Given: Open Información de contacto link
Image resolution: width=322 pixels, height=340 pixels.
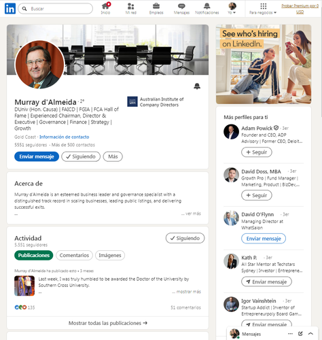Looking at the screenshot, I should pyautogui.click(x=65, y=137).
